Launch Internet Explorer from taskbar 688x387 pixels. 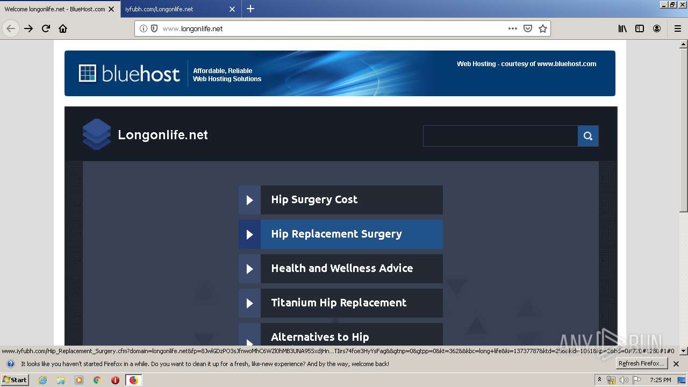[42, 380]
